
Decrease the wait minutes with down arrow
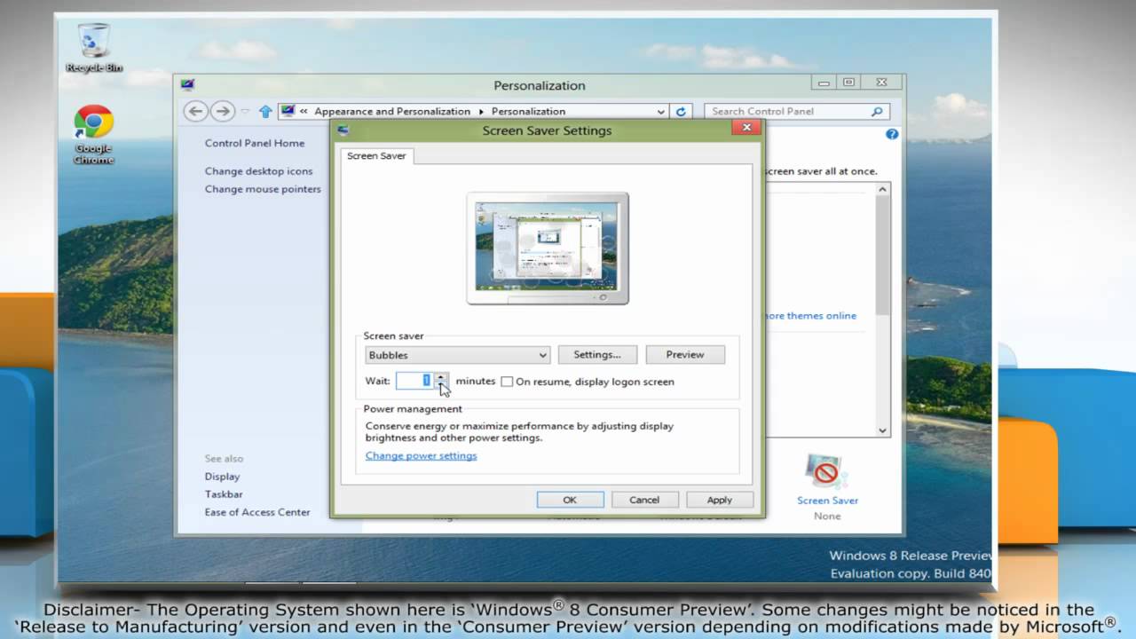440,385
